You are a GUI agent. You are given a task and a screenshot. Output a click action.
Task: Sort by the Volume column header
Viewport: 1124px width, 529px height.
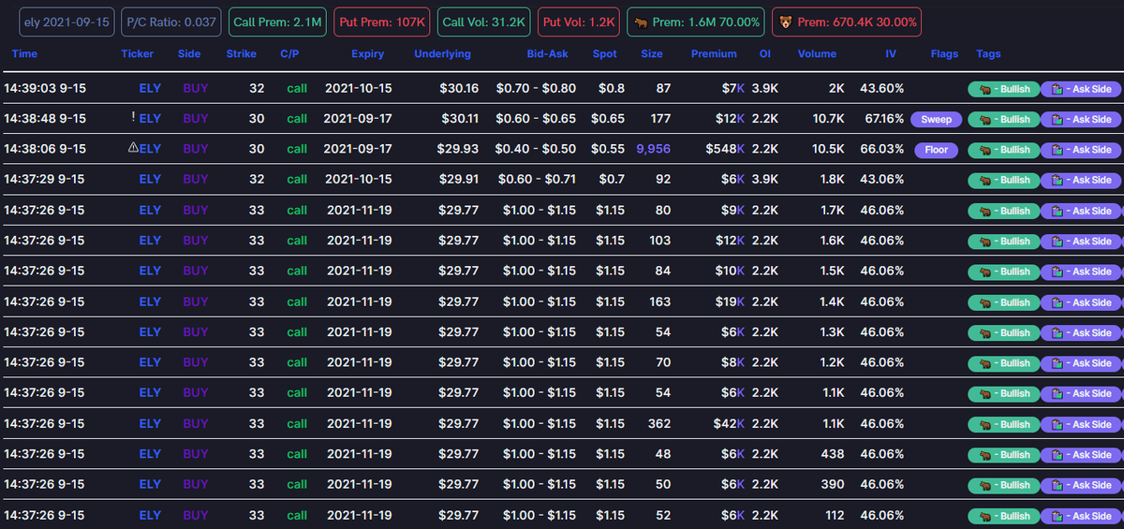[817, 54]
